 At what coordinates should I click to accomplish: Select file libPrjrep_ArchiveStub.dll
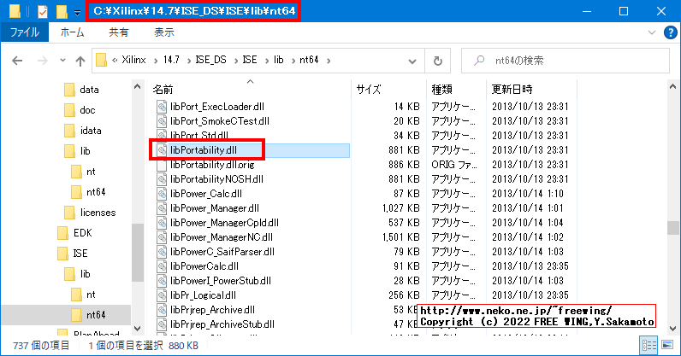[222, 324]
